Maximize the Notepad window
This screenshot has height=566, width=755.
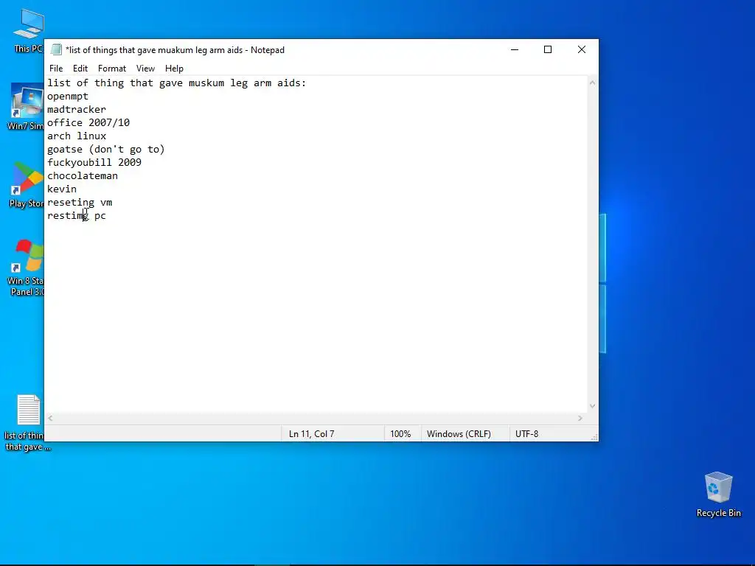(x=548, y=49)
